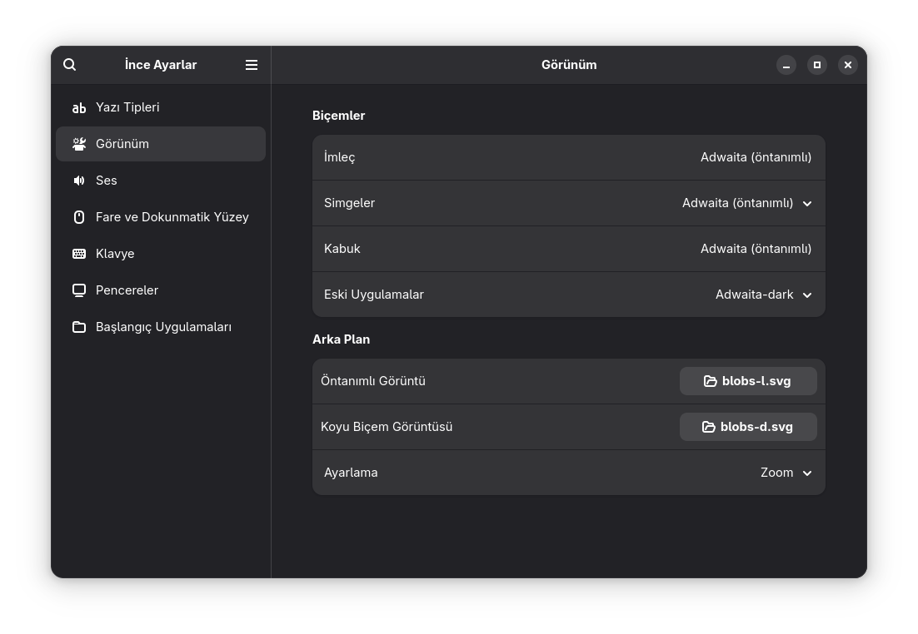The height and width of the screenshot is (634, 918).
Task: Click the search icon in header
Action: coord(70,65)
